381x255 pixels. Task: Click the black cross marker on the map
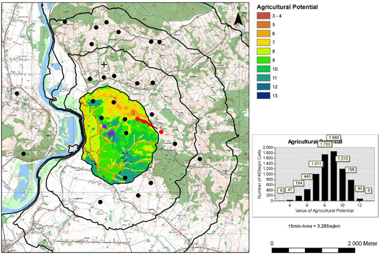104,65
